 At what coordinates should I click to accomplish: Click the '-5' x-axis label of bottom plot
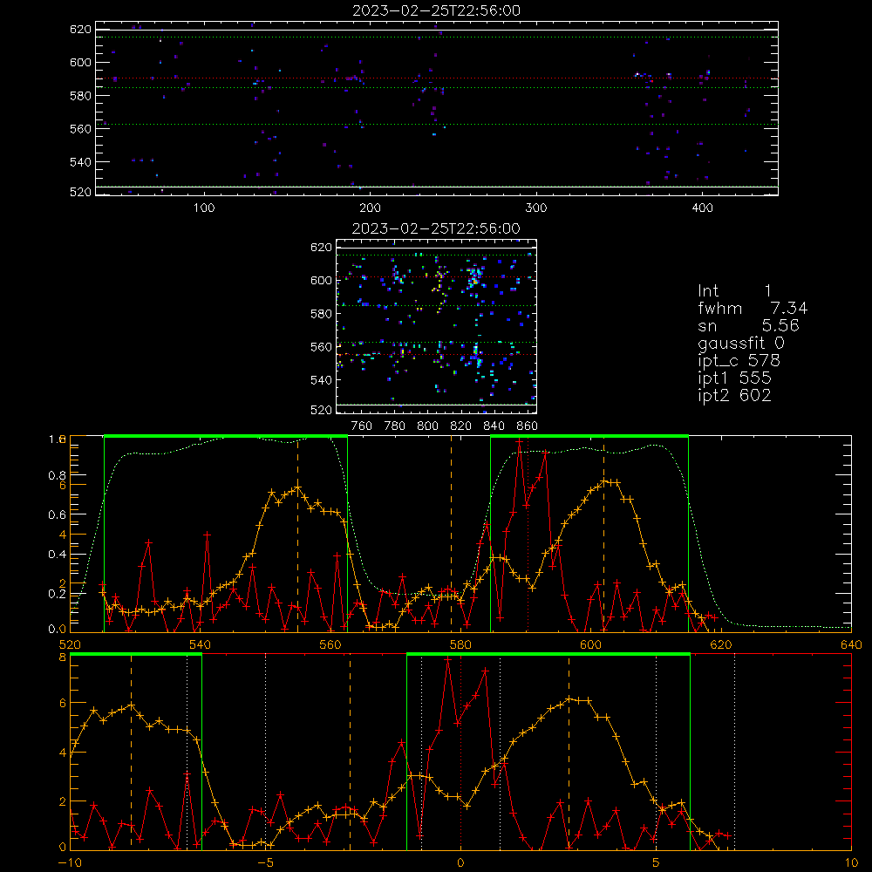pyautogui.click(x=265, y=863)
